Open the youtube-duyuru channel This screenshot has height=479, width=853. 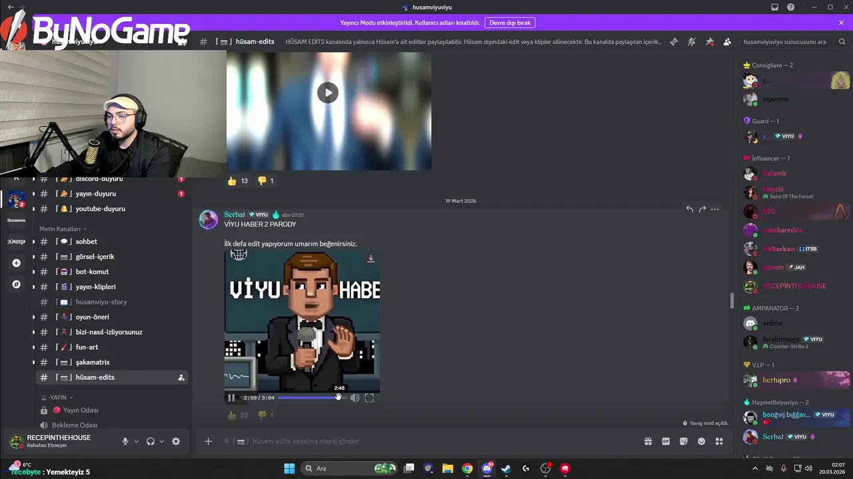click(x=112, y=209)
